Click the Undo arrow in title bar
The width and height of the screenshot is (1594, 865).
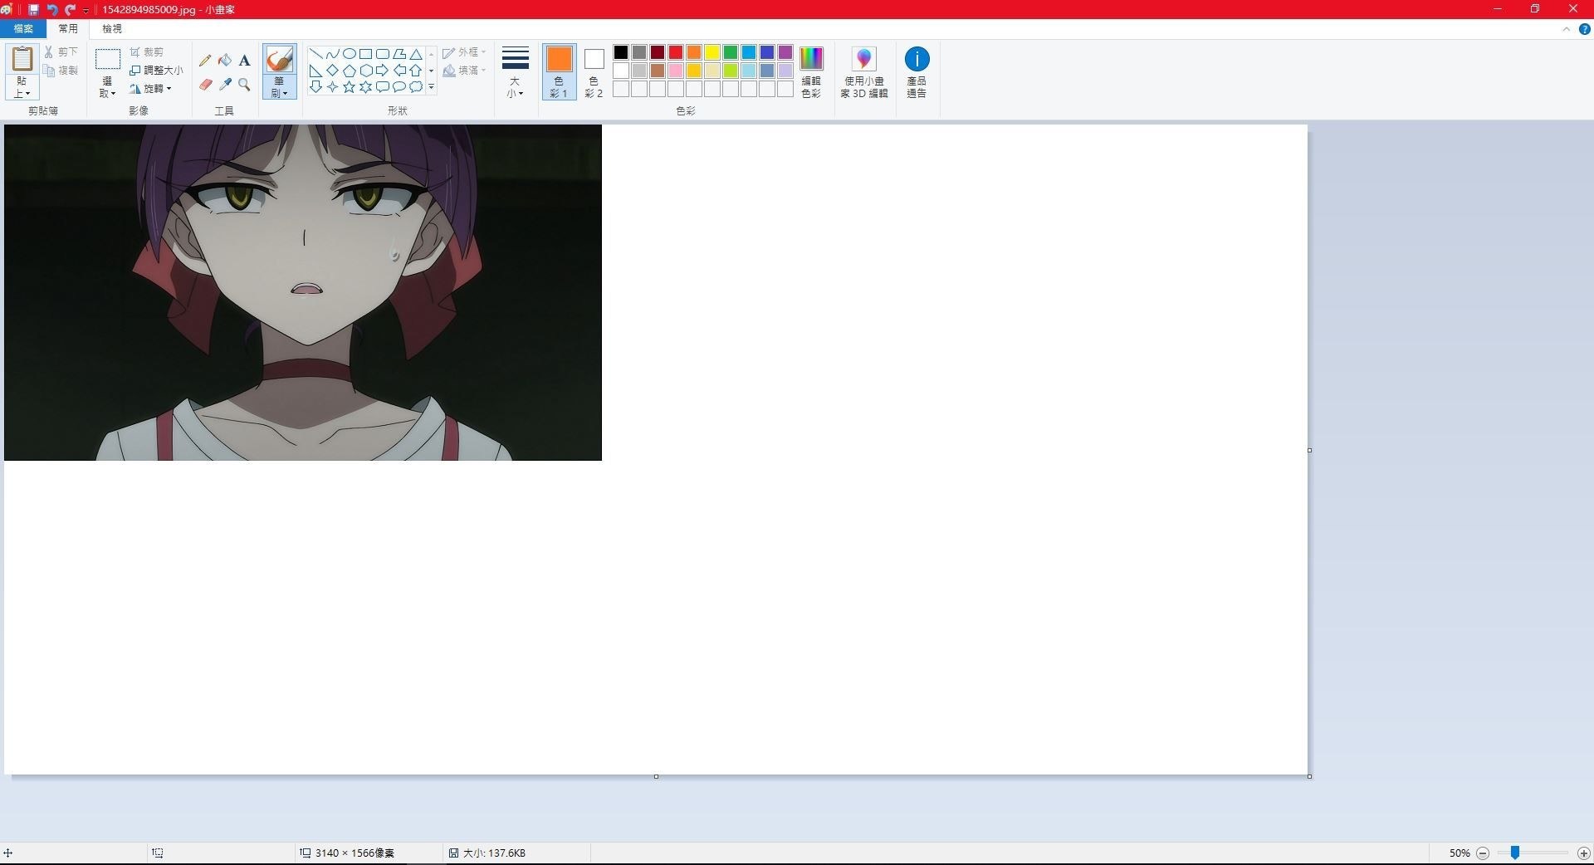click(51, 9)
